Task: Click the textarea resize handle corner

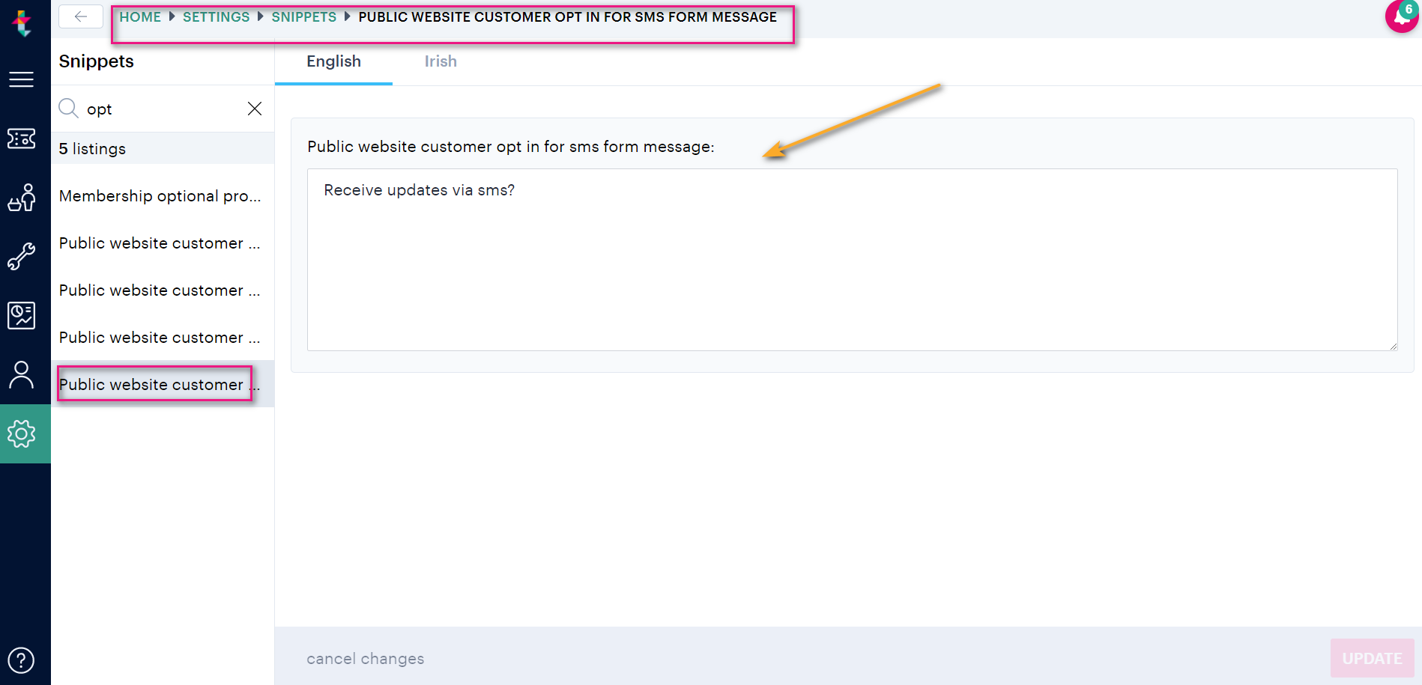Action: pos(1393,346)
